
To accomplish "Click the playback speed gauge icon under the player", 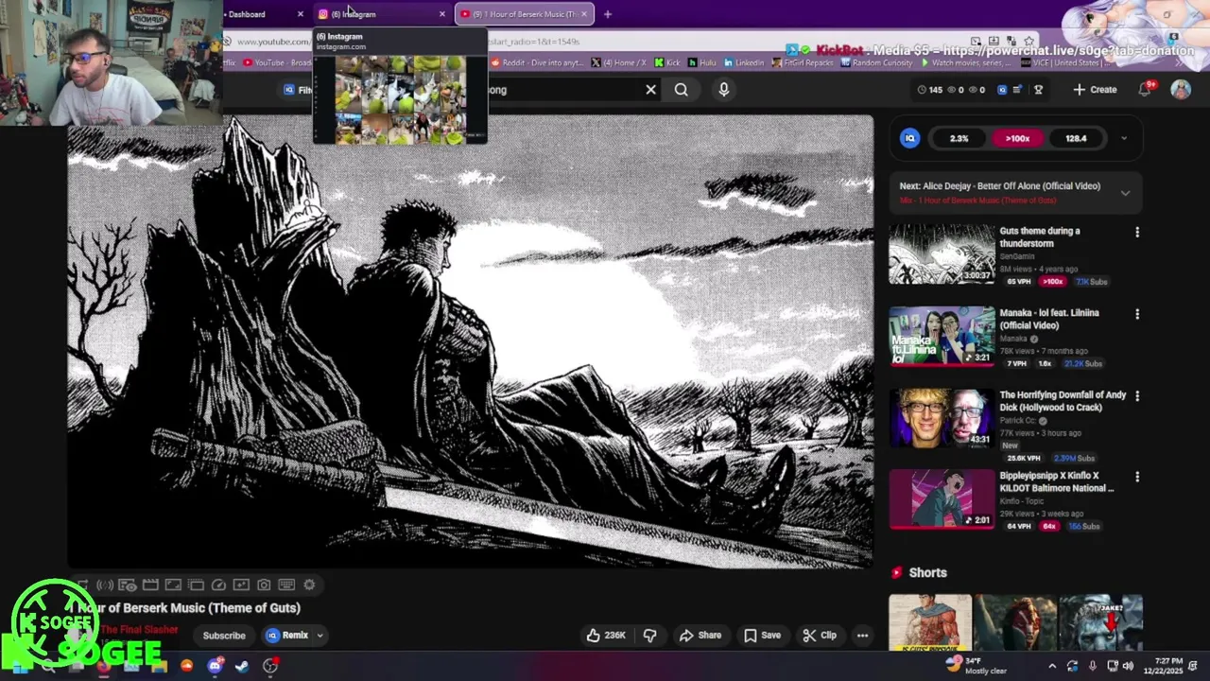I will click(x=218, y=585).
